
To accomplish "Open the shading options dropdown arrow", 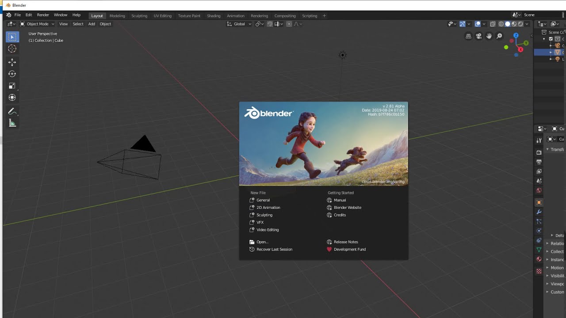I will pyautogui.click(x=527, y=24).
